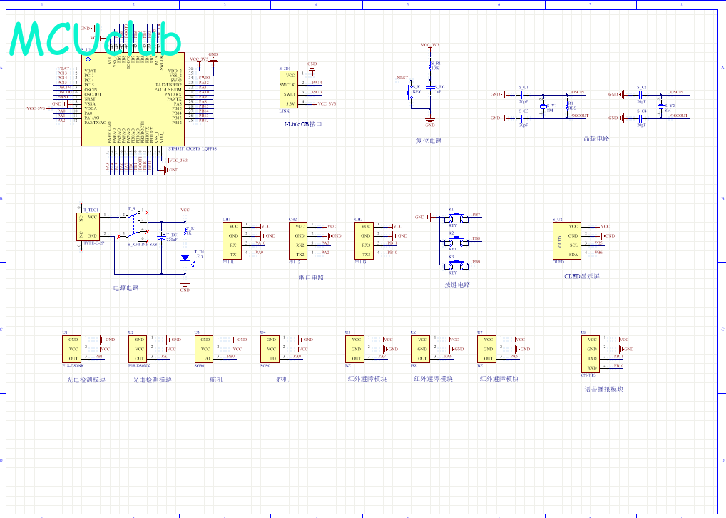Screen dimensions: 726x518
Task: Click the MCUclub watermark logo
Action: 95,38
